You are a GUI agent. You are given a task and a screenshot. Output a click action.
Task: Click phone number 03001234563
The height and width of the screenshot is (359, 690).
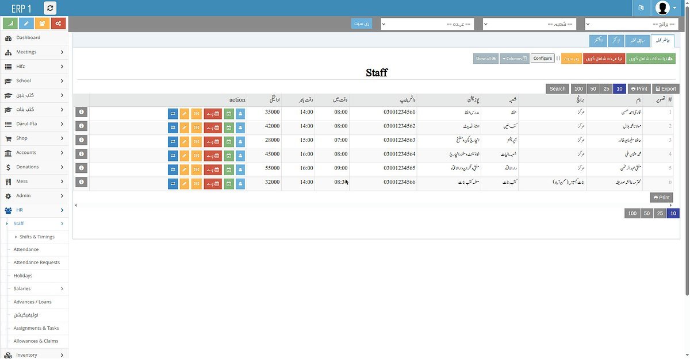point(399,140)
